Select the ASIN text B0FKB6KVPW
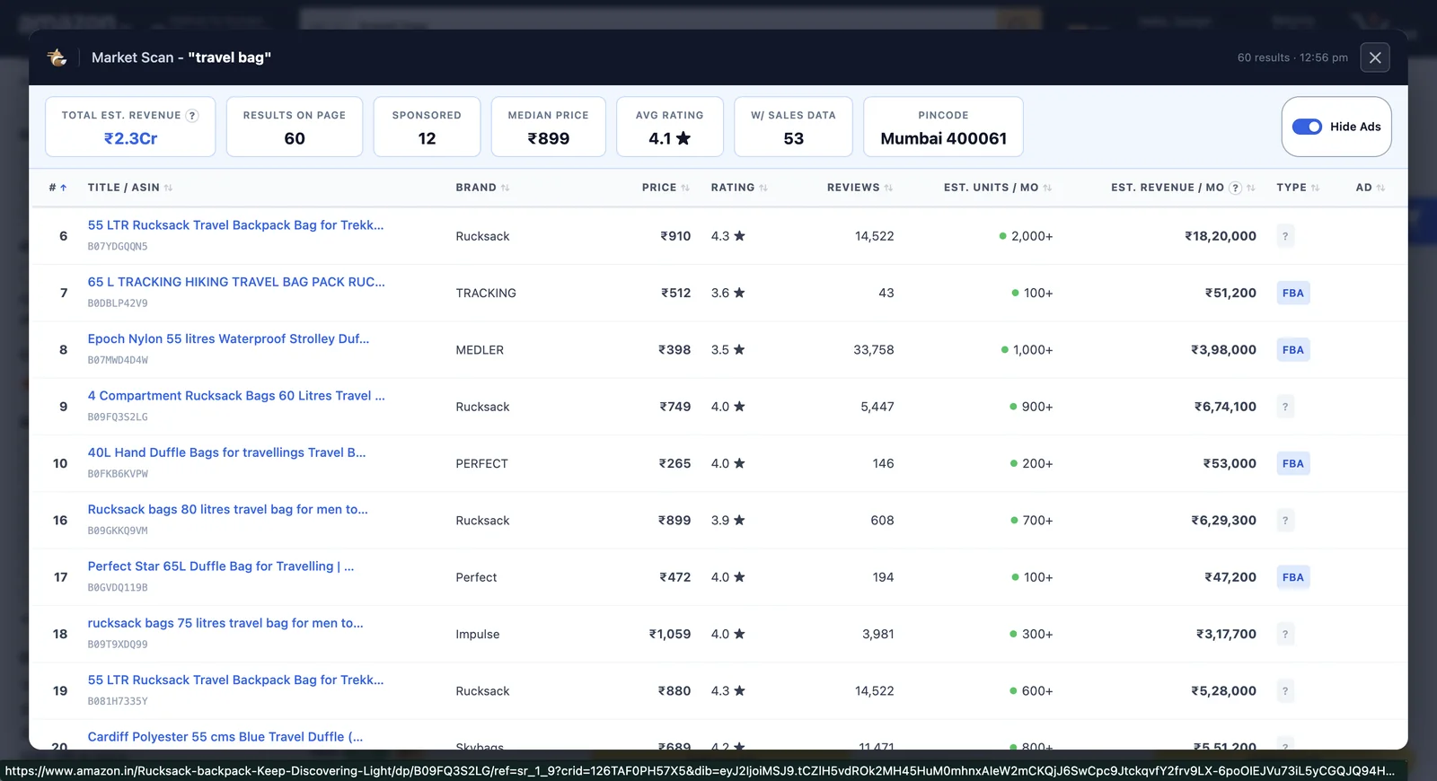The image size is (1437, 781). pyautogui.click(x=118, y=474)
